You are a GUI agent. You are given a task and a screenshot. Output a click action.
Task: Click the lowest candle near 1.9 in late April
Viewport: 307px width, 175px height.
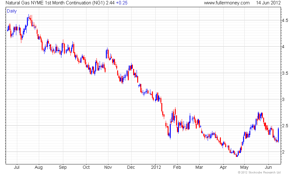click(x=237, y=156)
